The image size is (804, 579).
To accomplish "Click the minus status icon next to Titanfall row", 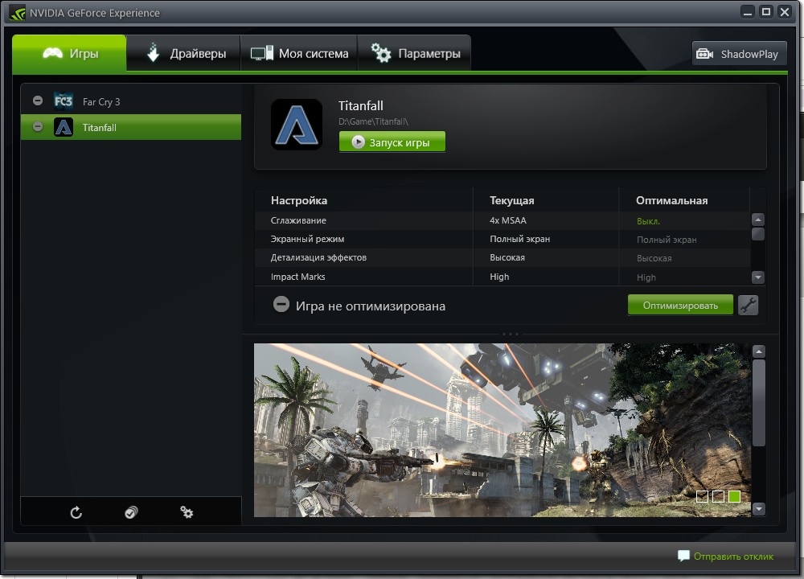I will (38, 127).
